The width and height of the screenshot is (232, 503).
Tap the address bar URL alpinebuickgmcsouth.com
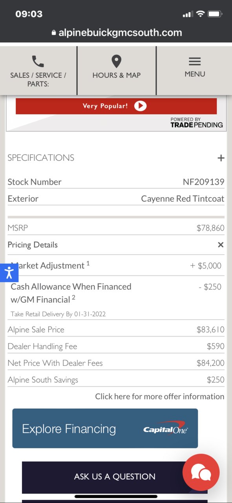tap(120, 33)
